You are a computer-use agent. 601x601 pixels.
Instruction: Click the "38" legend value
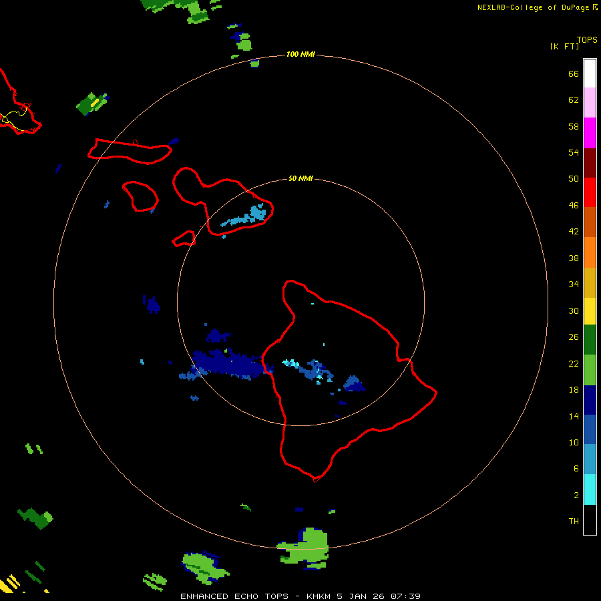click(574, 258)
